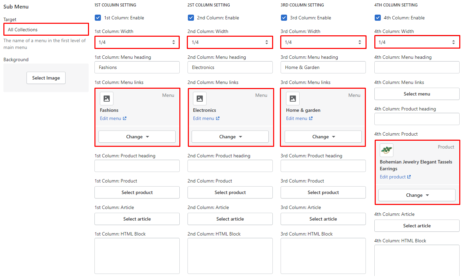The height and width of the screenshot is (278, 462).
Task: Click the Electronics menu image placeholder icon
Action: coord(200,99)
